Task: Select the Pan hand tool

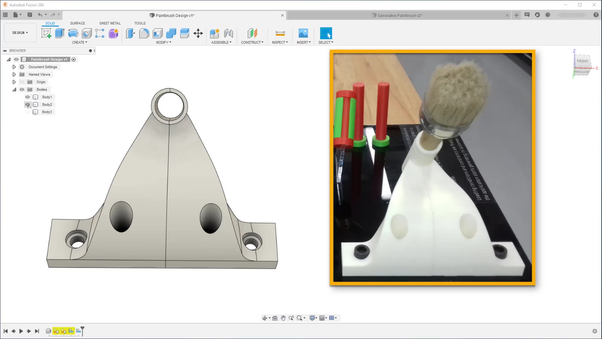Action: tap(283, 318)
